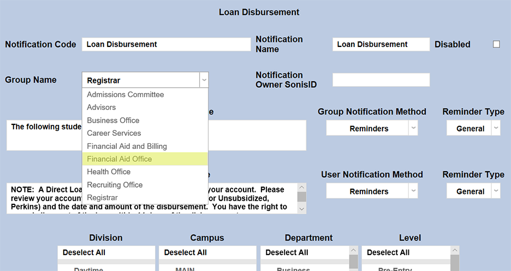Screen dimensions: 511x271
Task: Choose Financial Aid and Billing option
Action: click(145, 146)
